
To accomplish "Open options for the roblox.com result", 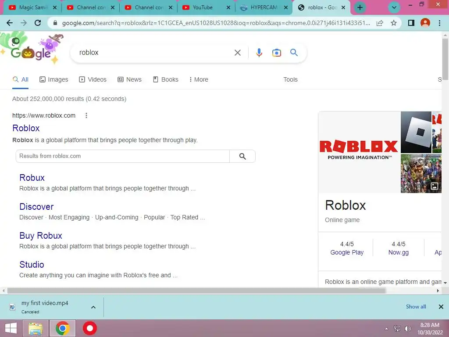I will click(x=86, y=115).
